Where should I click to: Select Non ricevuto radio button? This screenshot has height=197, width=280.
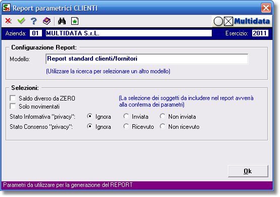(x=163, y=126)
